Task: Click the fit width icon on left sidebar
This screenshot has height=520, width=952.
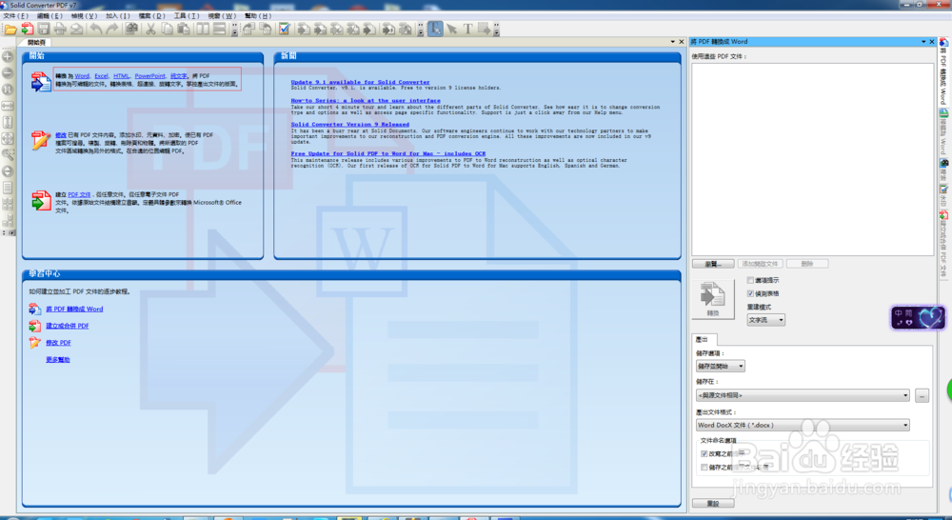Action: click(x=8, y=106)
